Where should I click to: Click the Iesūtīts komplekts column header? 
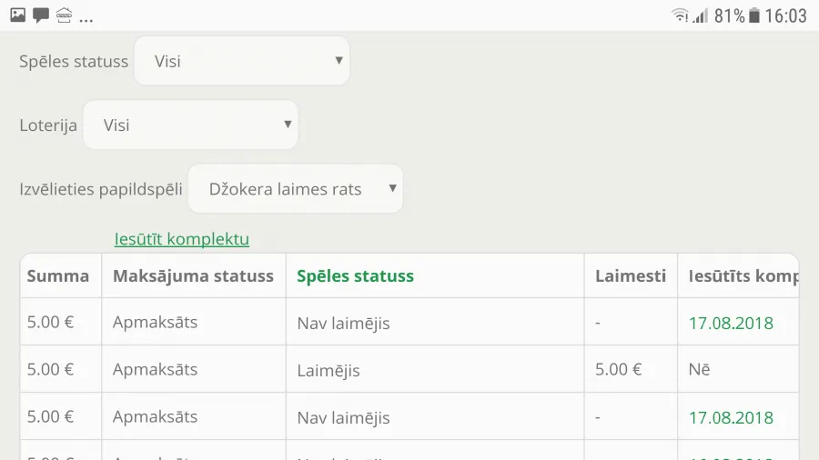743,275
